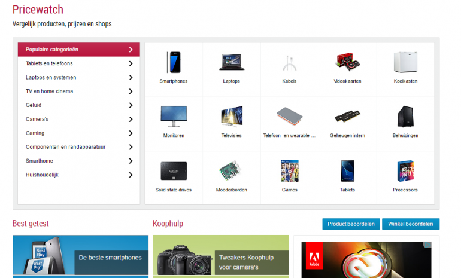Image resolution: width=461 pixels, height=278 pixels.
Task: Open the Tablets category icon
Action: tap(347, 171)
